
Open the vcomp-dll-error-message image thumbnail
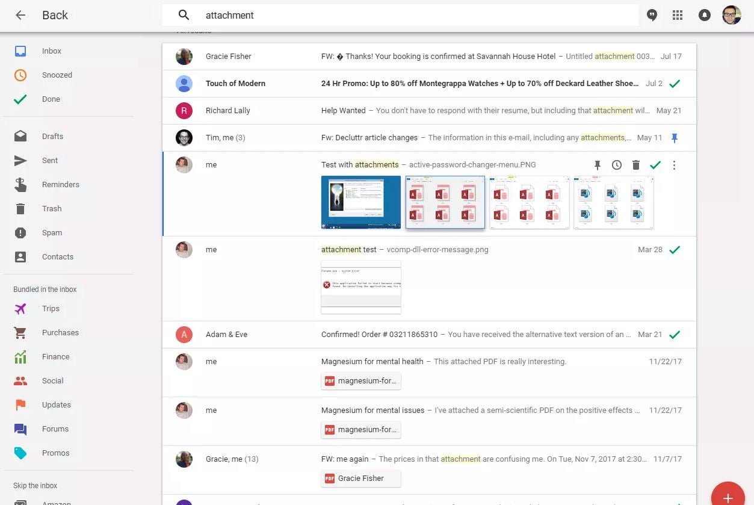click(x=361, y=287)
